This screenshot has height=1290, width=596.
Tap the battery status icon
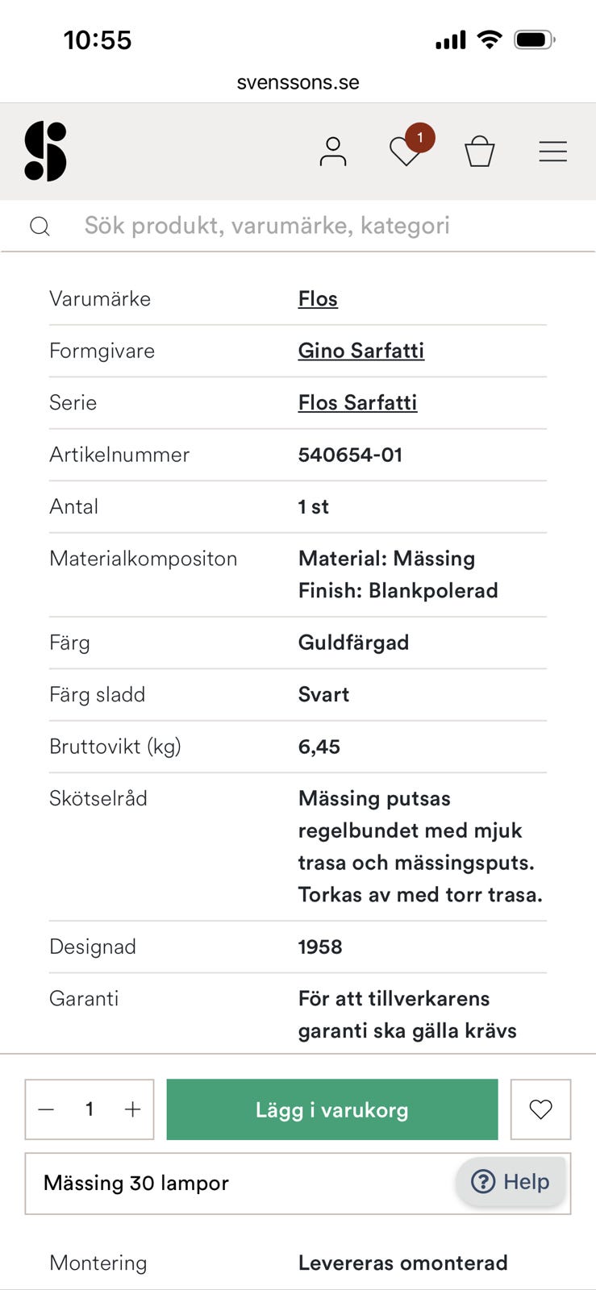point(535,40)
